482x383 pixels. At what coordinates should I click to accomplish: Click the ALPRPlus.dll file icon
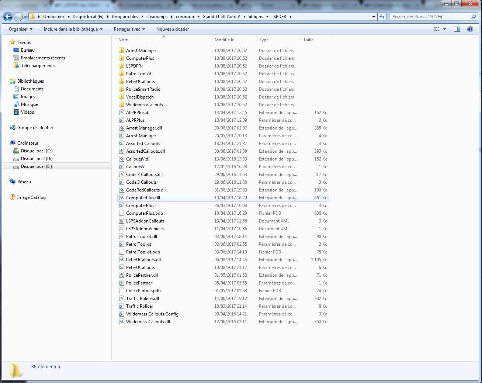coord(122,113)
